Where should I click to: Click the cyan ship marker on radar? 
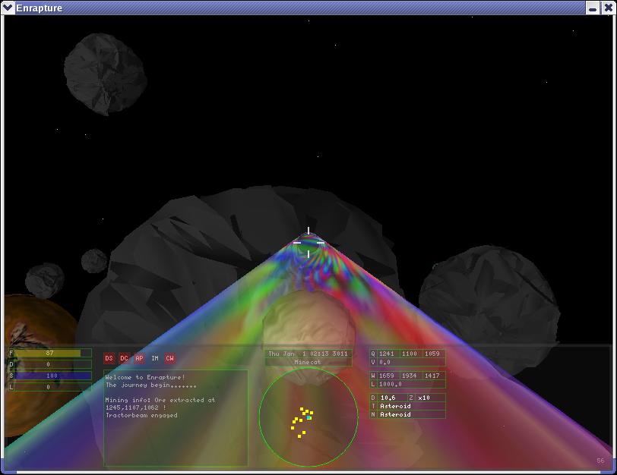pyautogui.click(x=309, y=418)
